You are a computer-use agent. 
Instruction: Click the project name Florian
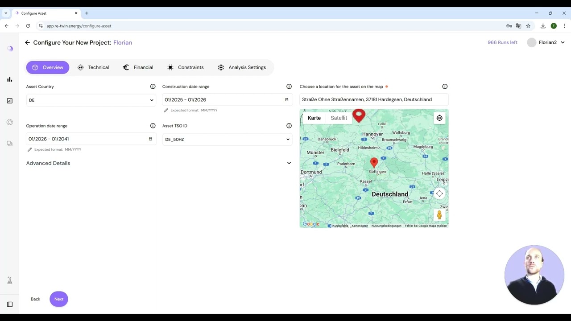click(123, 43)
